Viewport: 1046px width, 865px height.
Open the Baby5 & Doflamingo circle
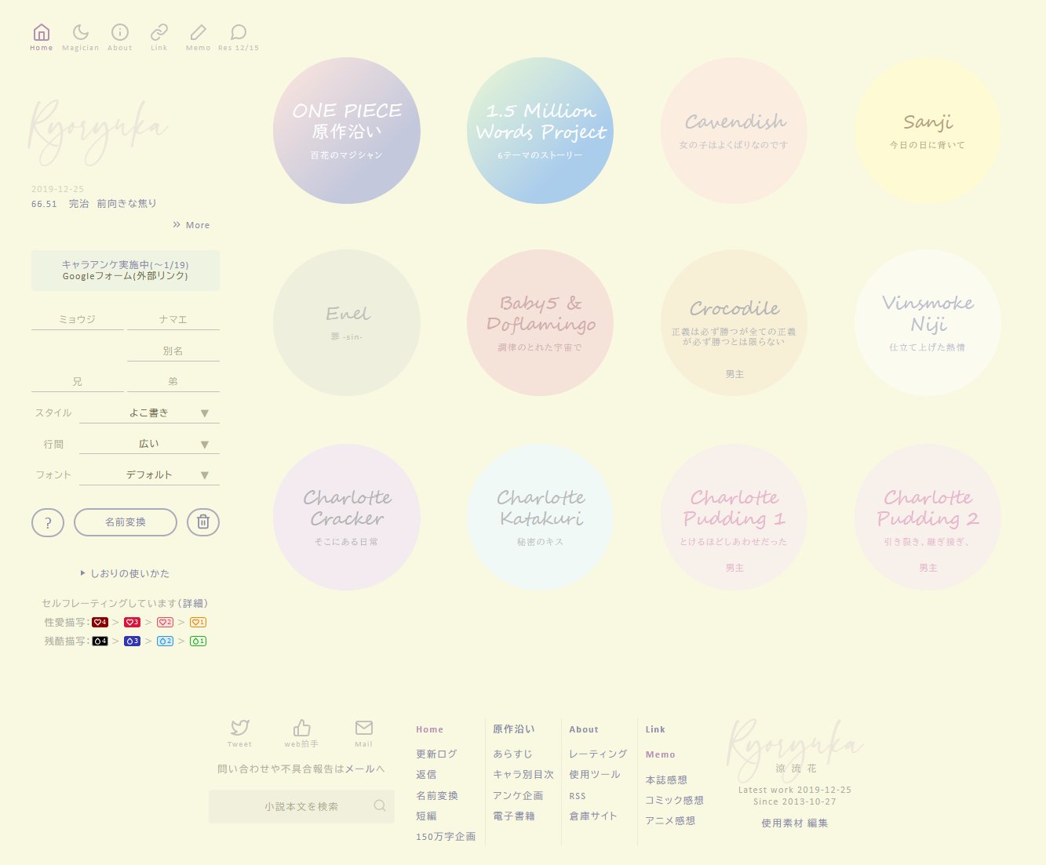point(541,323)
